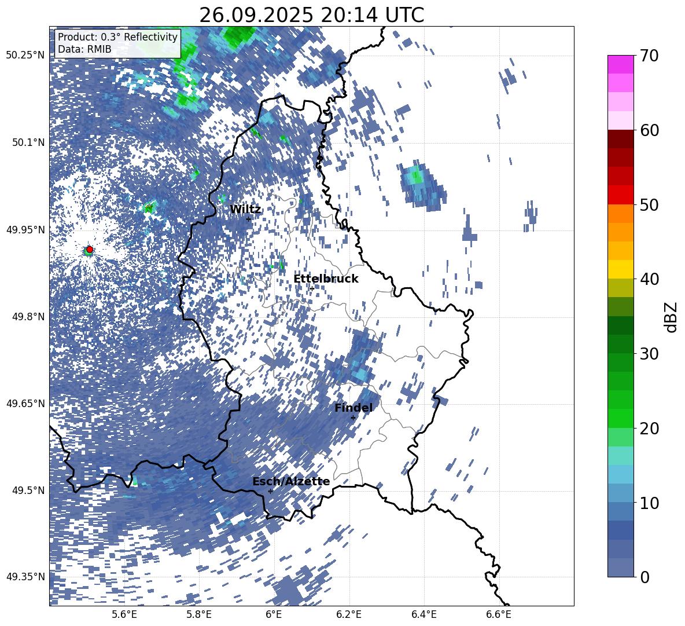Click the 49.35°N latitude label

(x=25, y=577)
